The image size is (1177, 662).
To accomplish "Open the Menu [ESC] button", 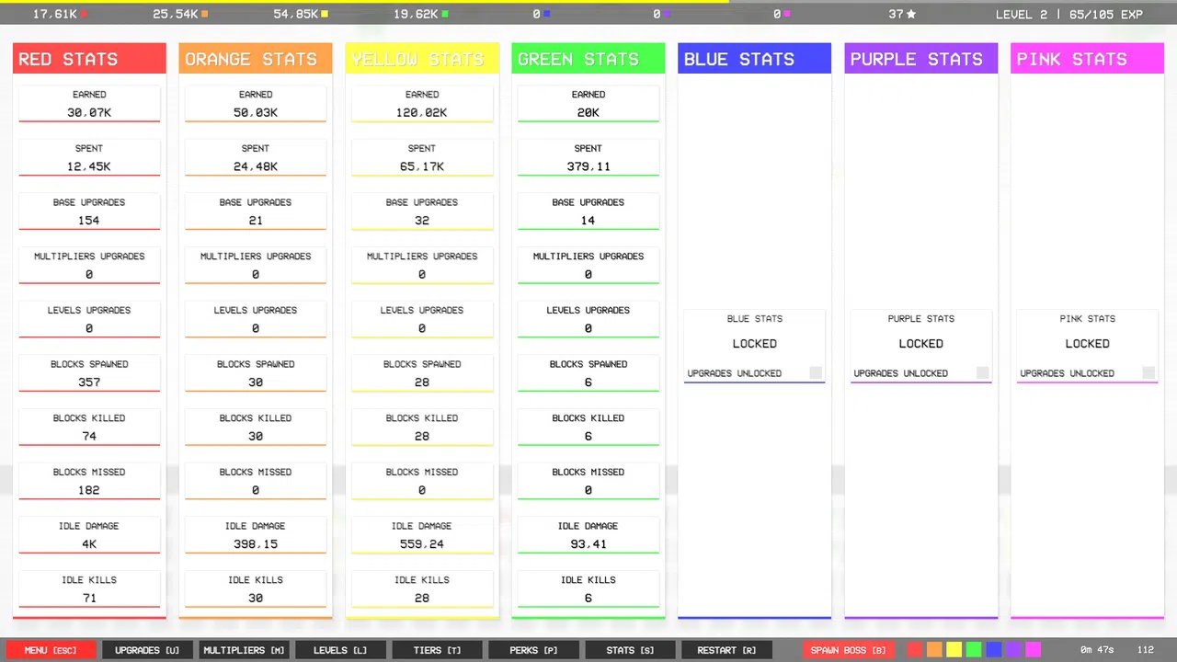I will point(51,650).
